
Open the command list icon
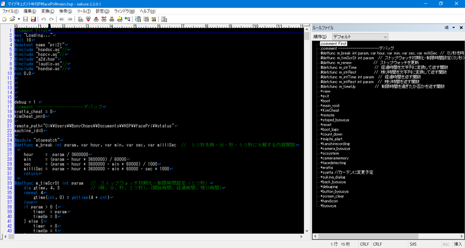click(x=164, y=19)
